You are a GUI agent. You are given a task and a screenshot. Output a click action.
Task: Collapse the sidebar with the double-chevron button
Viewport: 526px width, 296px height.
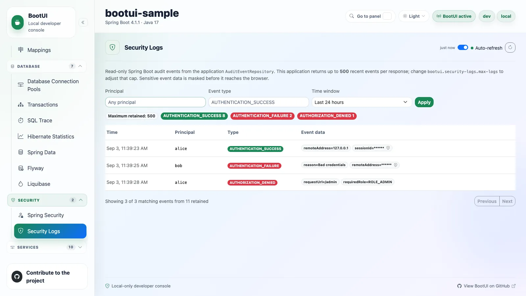pos(83,22)
